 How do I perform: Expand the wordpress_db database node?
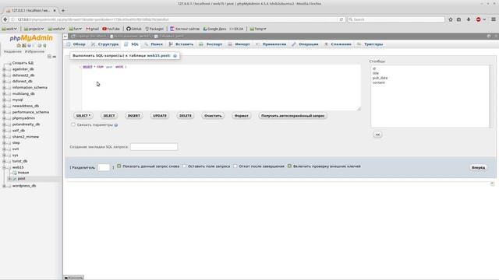coord(4,186)
